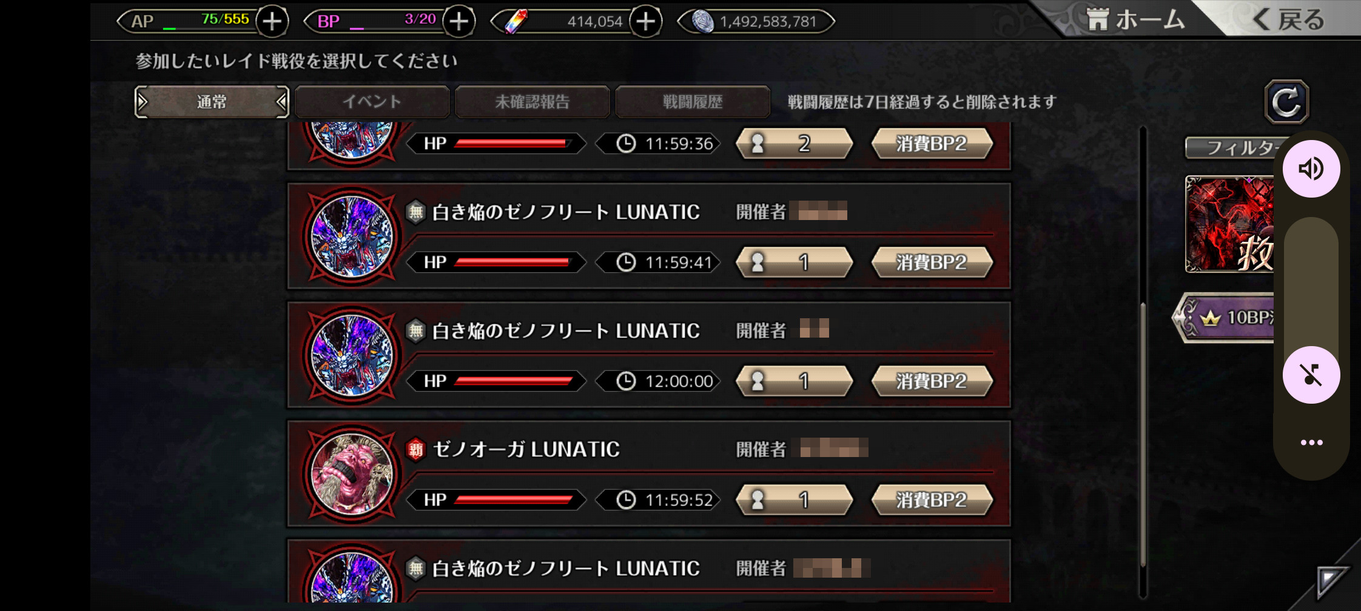Tap the ゼノオーガ LUNATIC boss portrait
1361x611 pixels.
pos(352,474)
